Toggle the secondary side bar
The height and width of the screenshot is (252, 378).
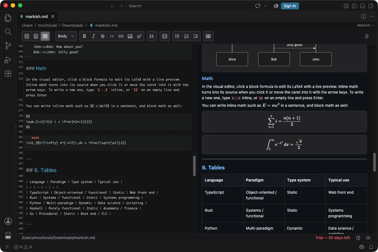coord(371,6)
